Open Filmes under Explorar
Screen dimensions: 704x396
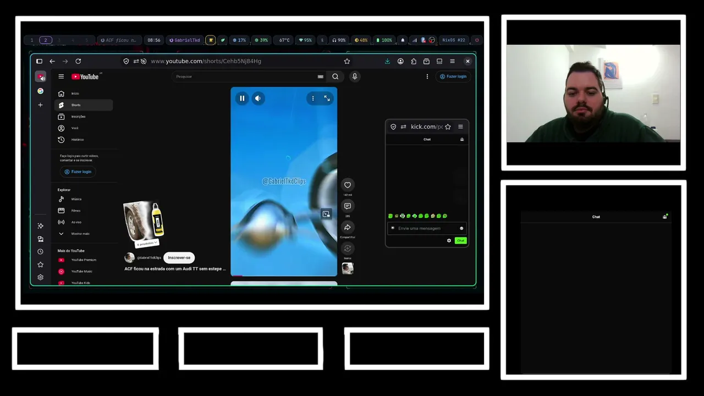(x=84, y=211)
